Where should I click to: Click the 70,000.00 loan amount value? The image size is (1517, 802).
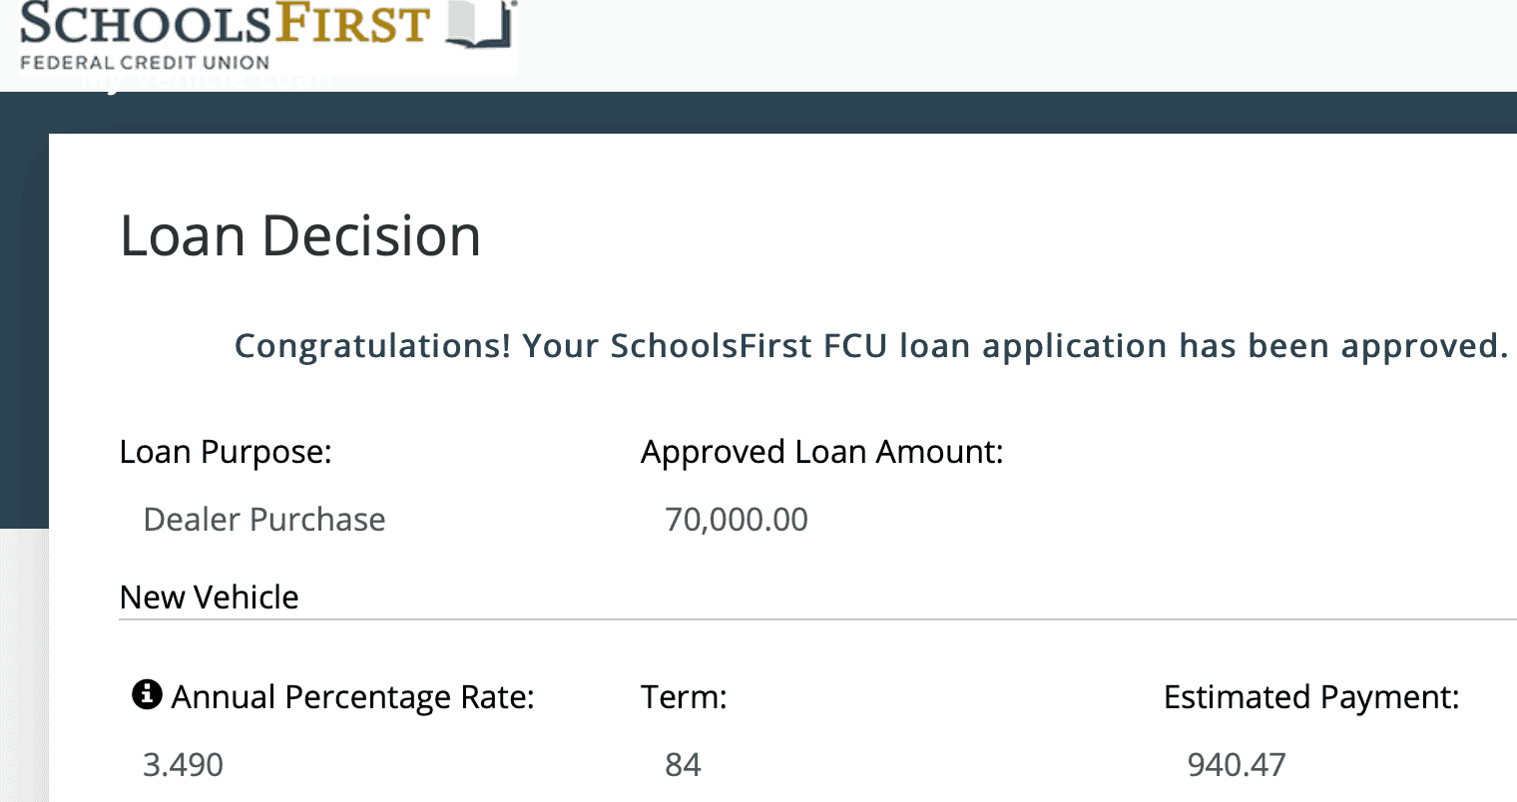pos(737,520)
